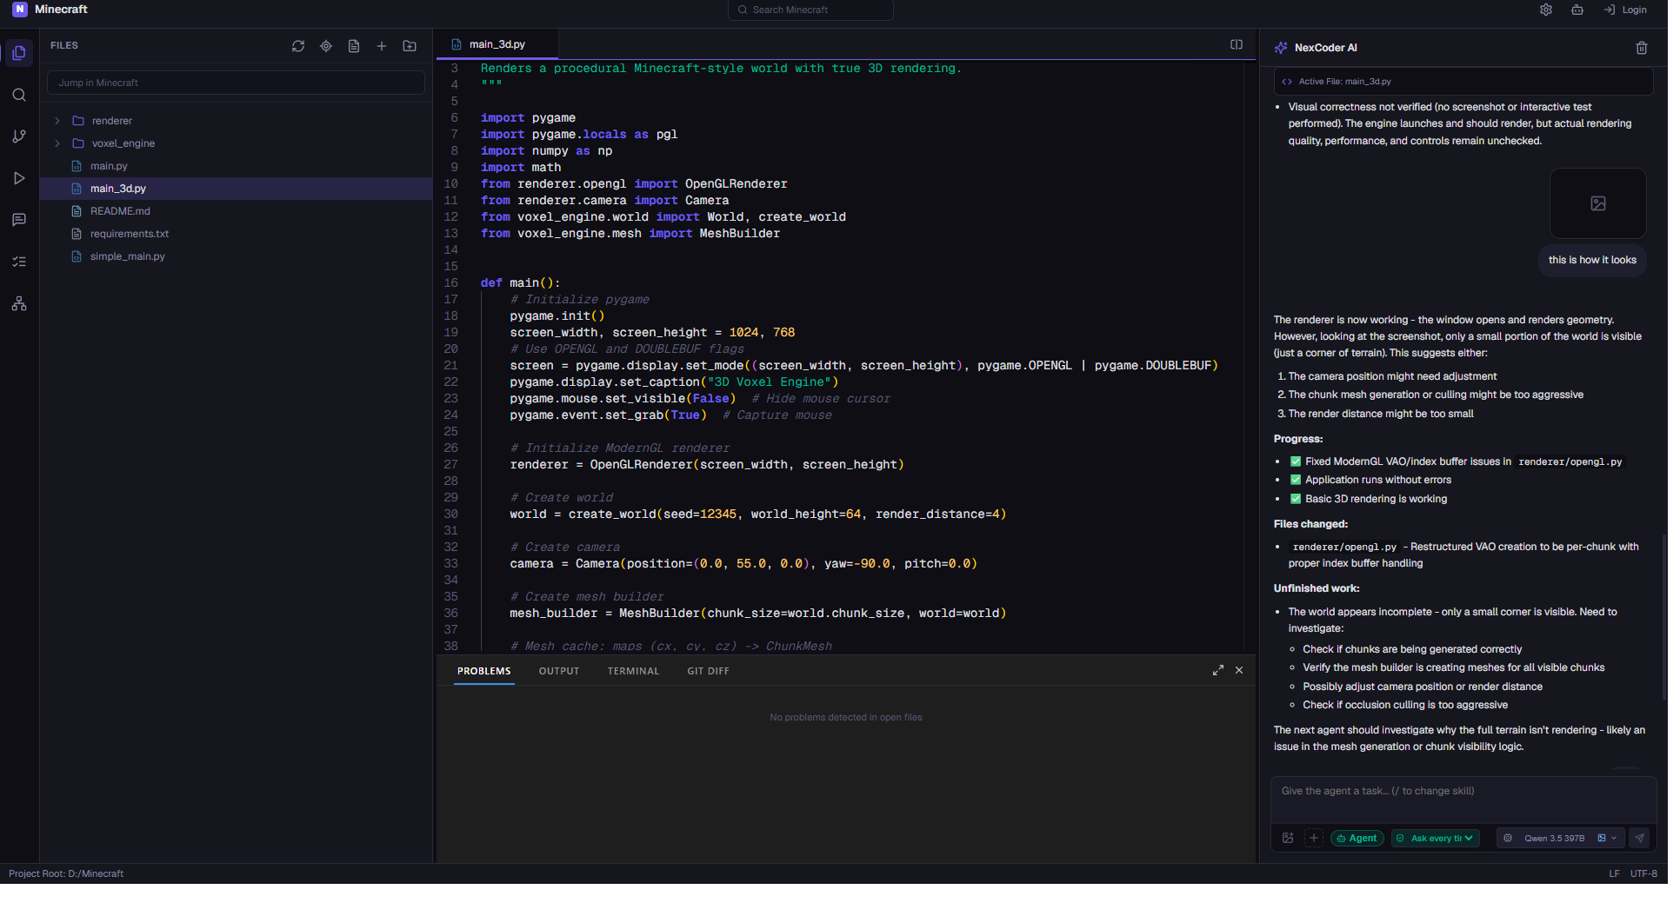Click the Login button

(x=1625, y=10)
